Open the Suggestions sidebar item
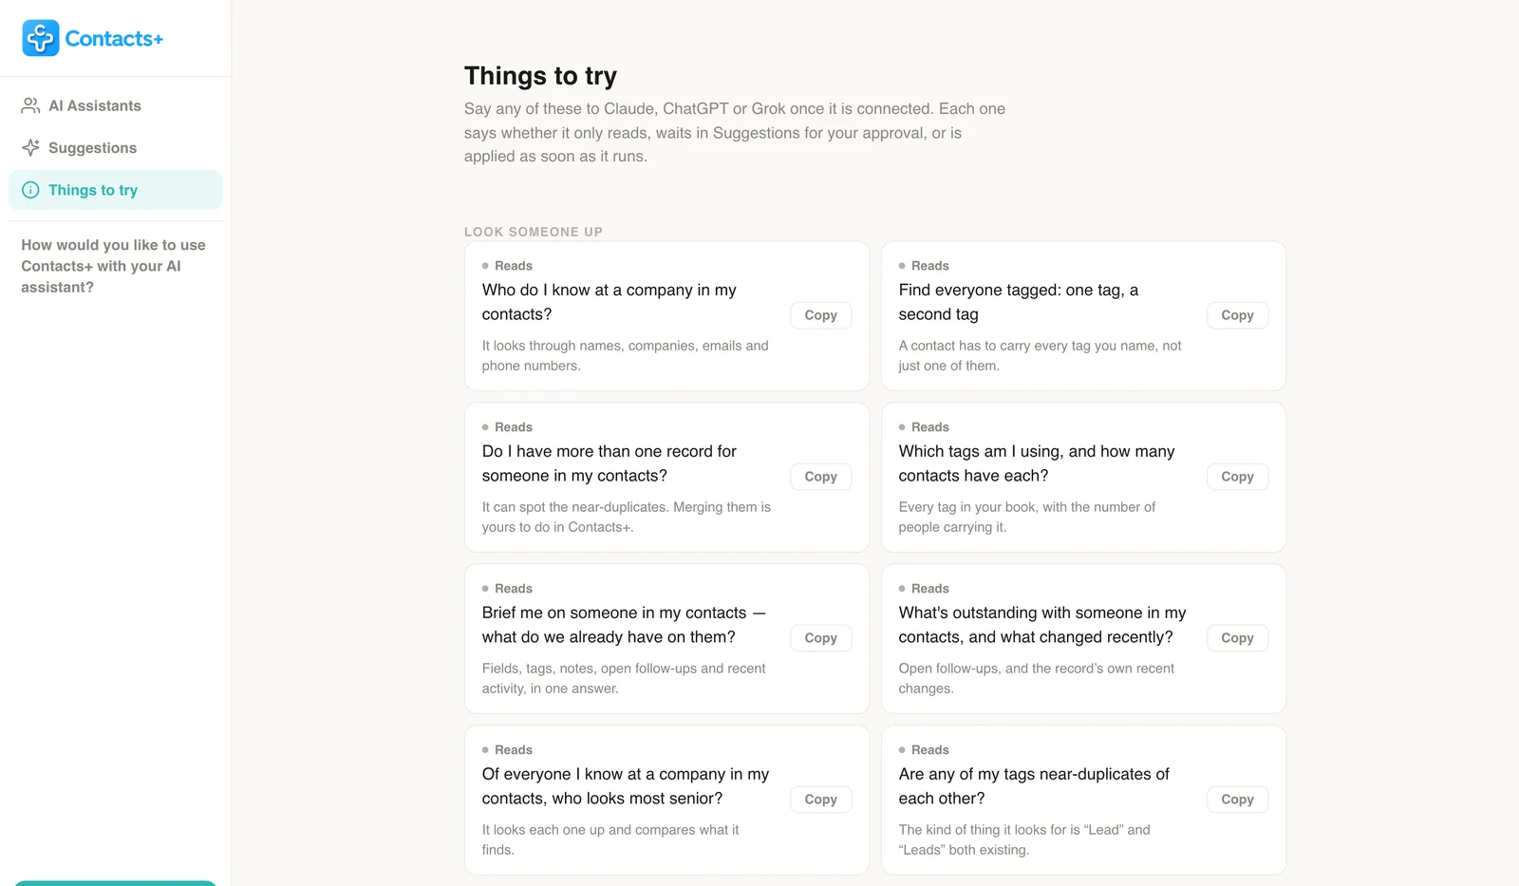Image resolution: width=1519 pixels, height=886 pixels. [115, 147]
